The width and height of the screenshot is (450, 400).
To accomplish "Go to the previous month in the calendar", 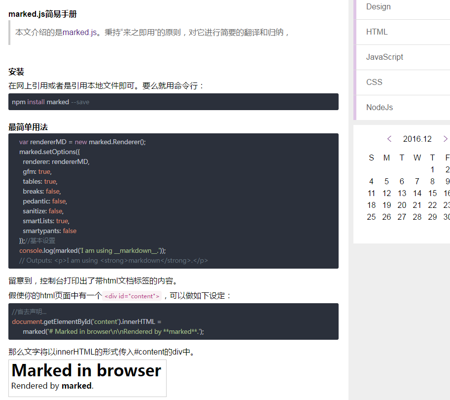I will [x=389, y=139].
